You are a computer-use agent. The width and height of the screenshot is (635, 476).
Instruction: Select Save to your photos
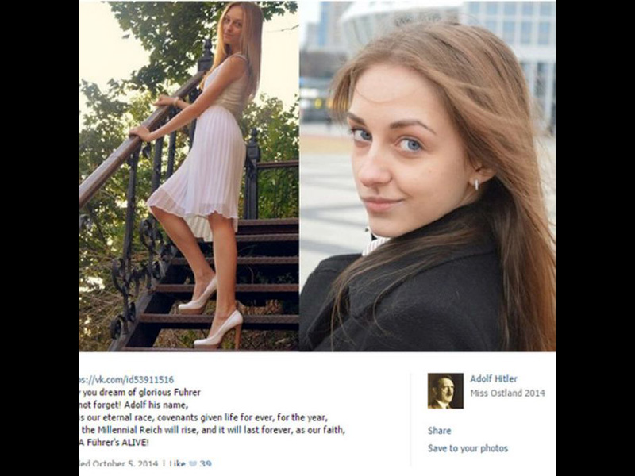click(468, 448)
